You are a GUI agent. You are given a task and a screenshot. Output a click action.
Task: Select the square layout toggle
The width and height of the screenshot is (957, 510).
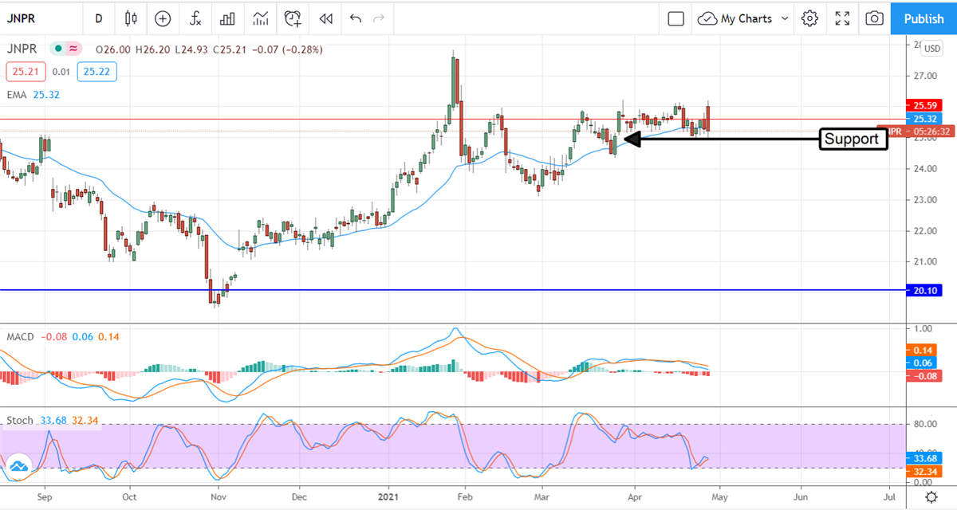pos(675,18)
